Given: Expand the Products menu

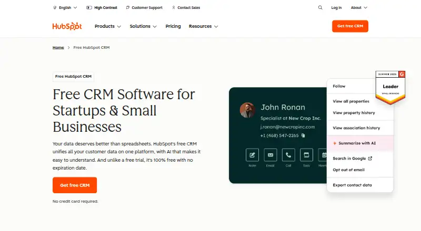Looking at the screenshot, I should tap(108, 26).
